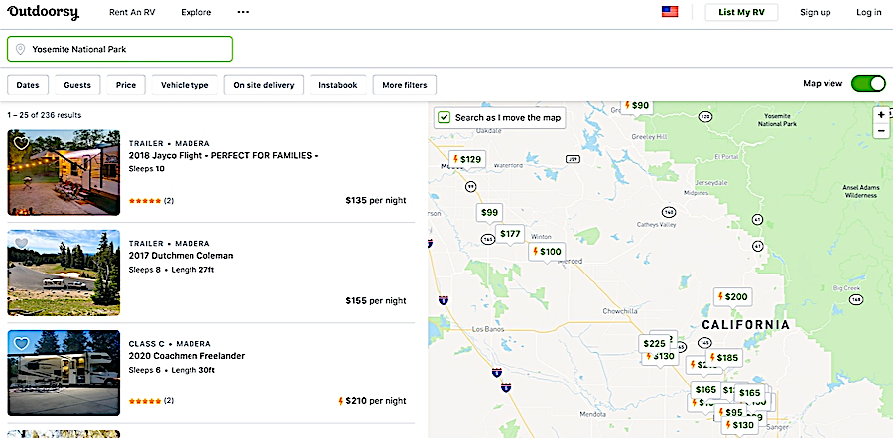Expand the Vehicle type filter

coord(185,85)
